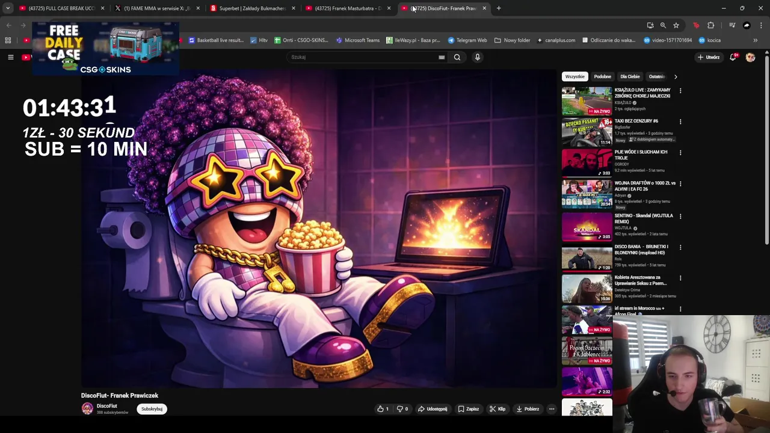The width and height of the screenshot is (770, 433).
Task: Select the Dla Ciebie filter chip
Action: [630, 76]
